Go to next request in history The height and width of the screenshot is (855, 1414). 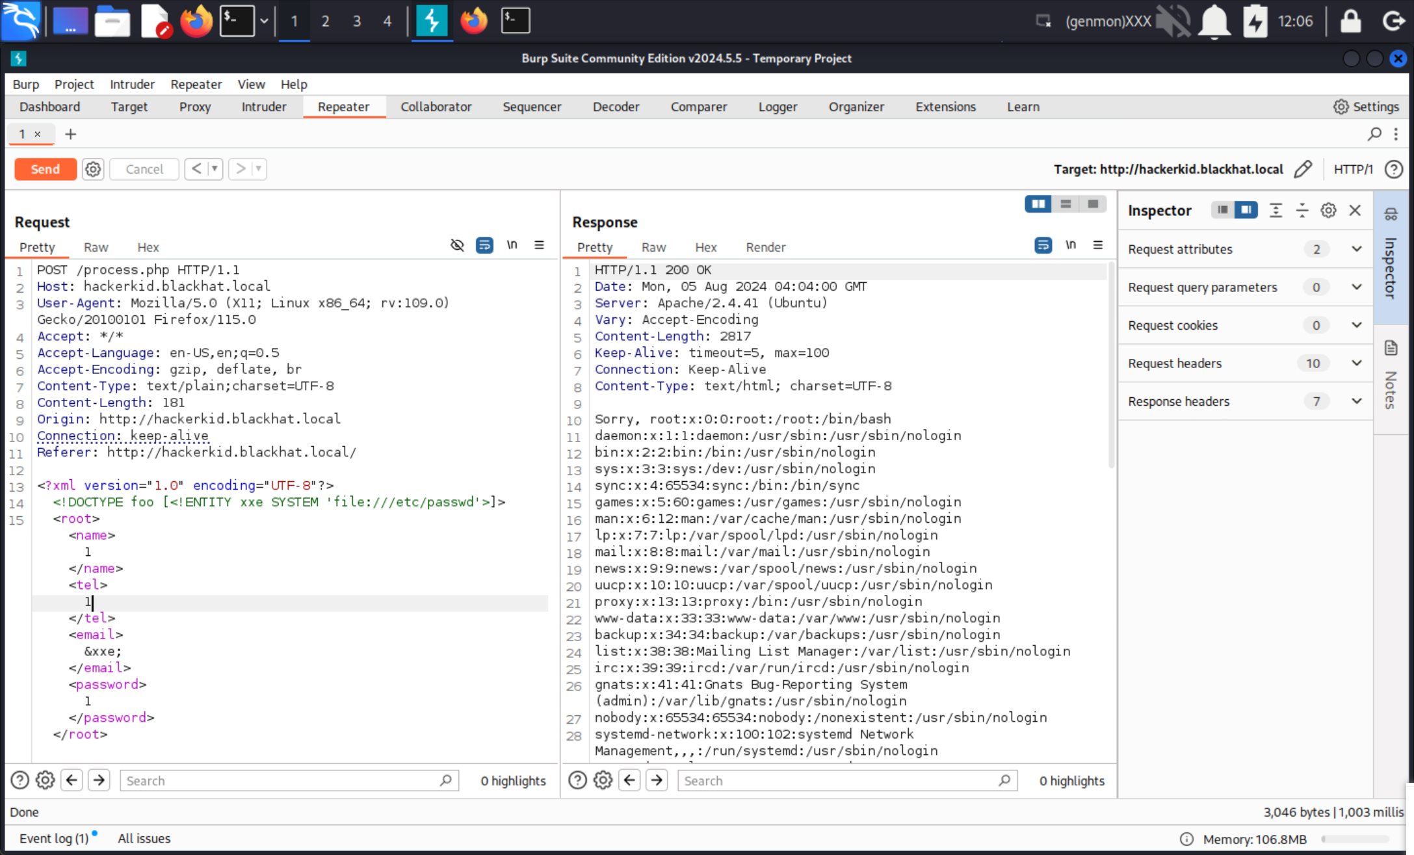241,169
